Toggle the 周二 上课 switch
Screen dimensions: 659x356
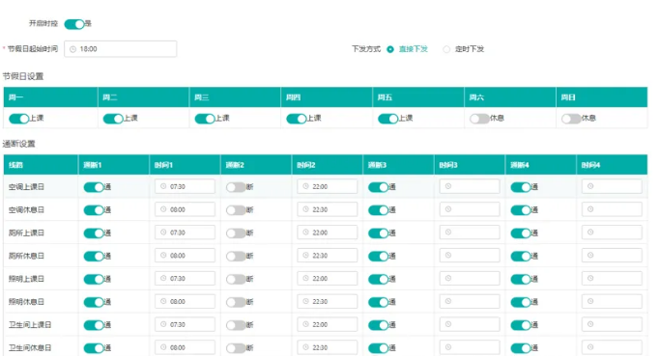point(113,119)
